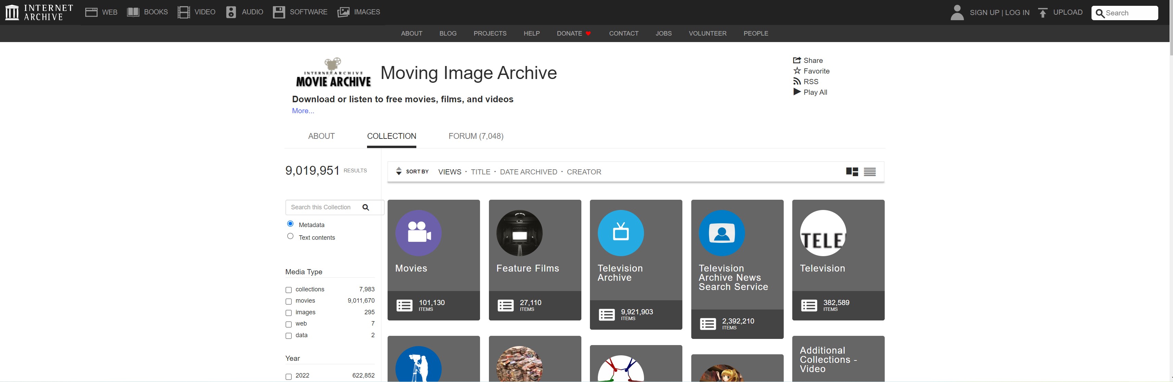Open the Web section icon
The height and width of the screenshot is (382, 1173).
(91, 12)
